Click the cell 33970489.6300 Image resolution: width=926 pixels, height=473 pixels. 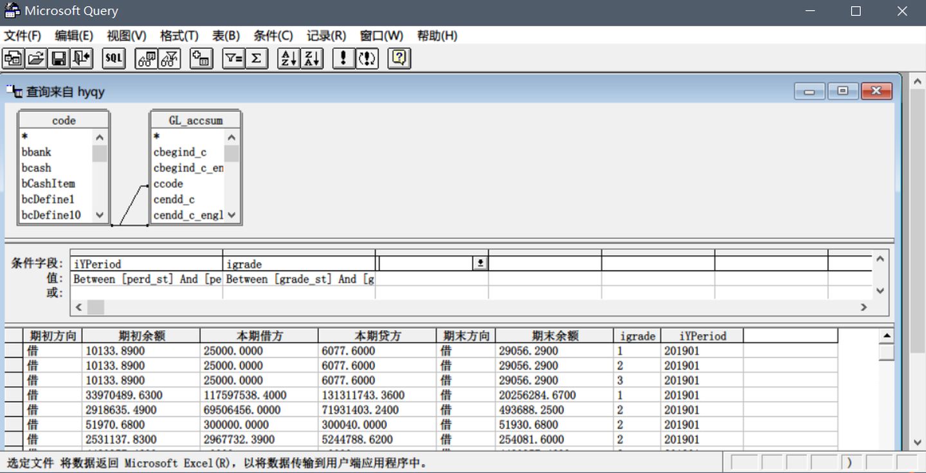click(x=141, y=395)
